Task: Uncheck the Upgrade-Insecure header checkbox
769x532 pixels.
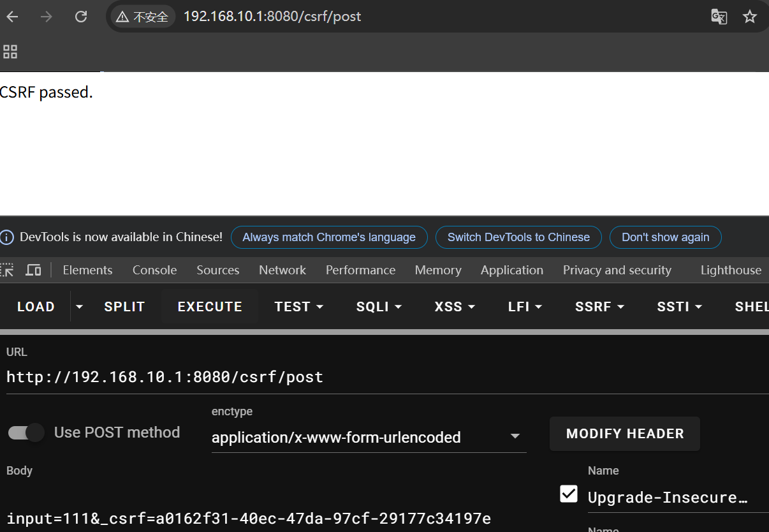Action: pos(568,494)
